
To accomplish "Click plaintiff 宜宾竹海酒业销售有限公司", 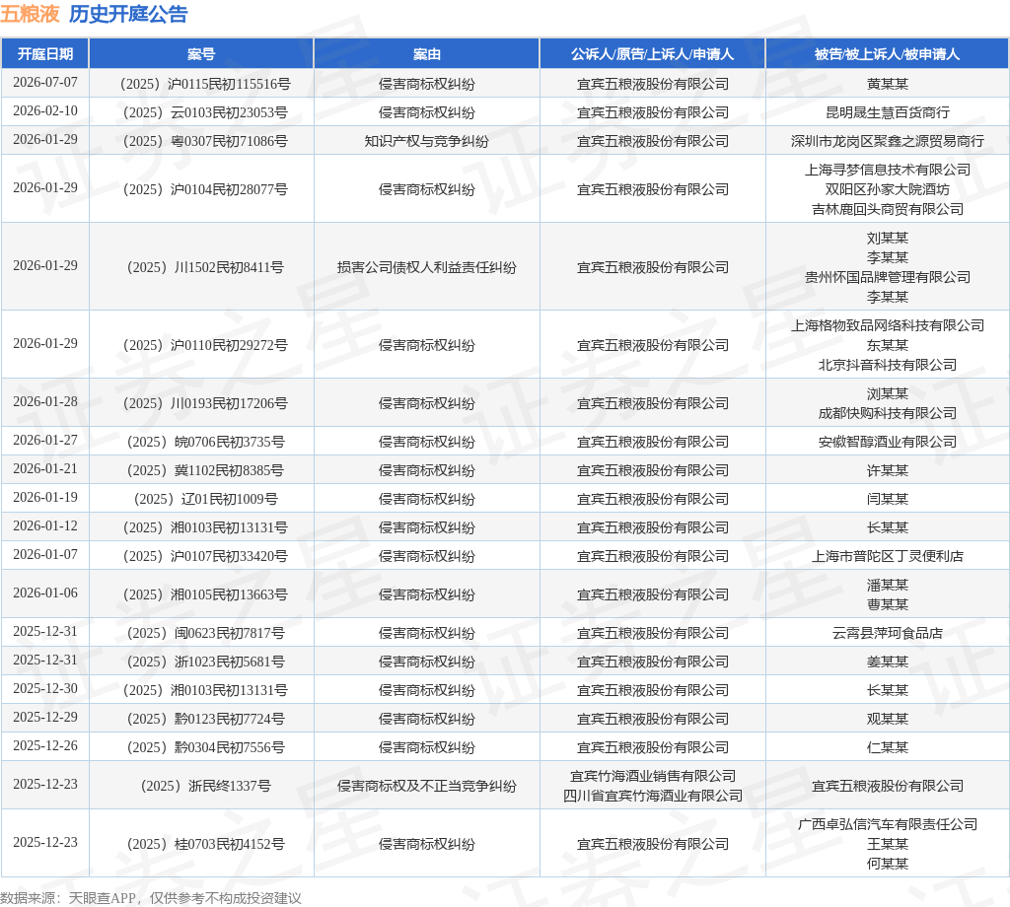I will (653, 776).
